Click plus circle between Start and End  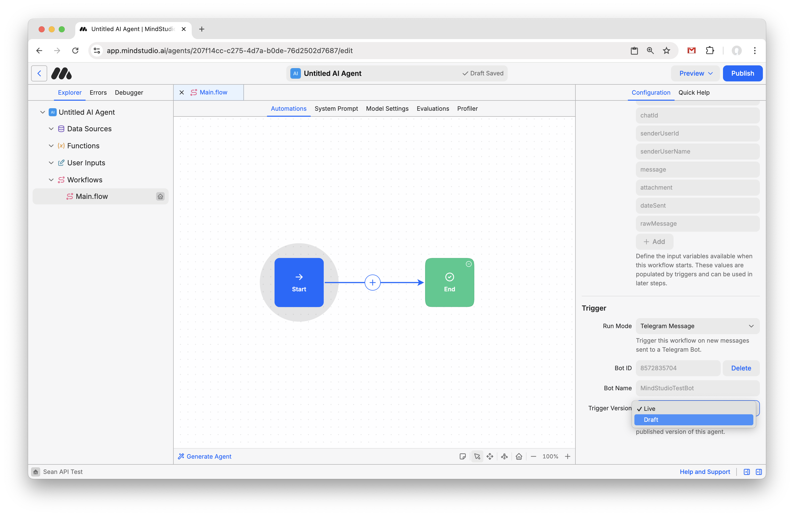(372, 283)
